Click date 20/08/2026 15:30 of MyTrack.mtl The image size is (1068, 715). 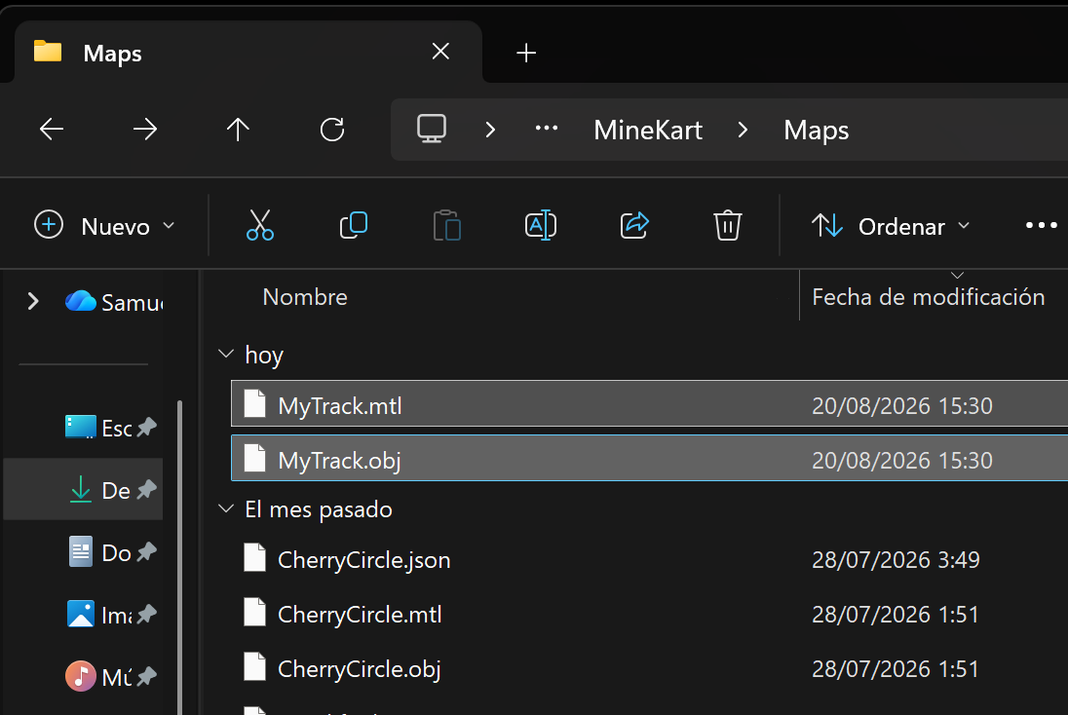tap(901, 406)
